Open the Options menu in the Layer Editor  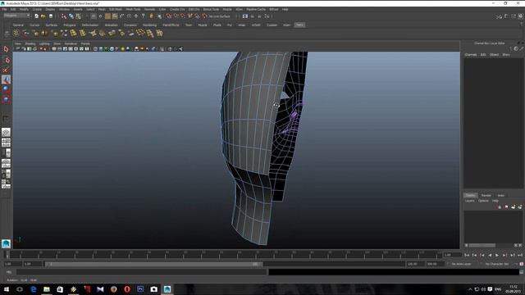pyautogui.click(x=483, y=201)
